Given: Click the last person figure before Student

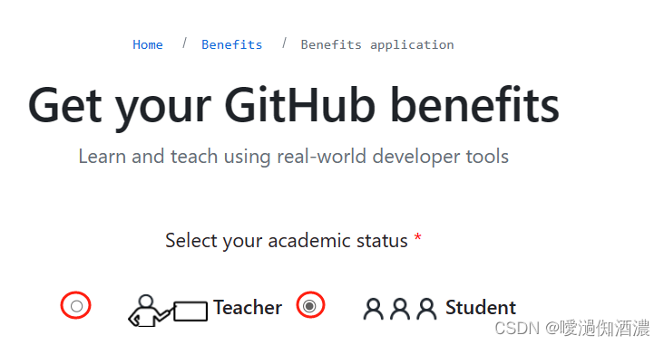Looking at the screenshot, I should (426, 309).
